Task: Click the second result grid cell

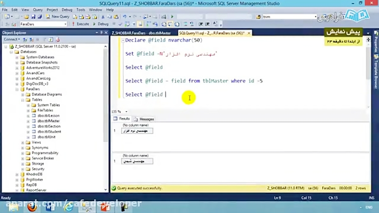Action: (x=137, y=161)
